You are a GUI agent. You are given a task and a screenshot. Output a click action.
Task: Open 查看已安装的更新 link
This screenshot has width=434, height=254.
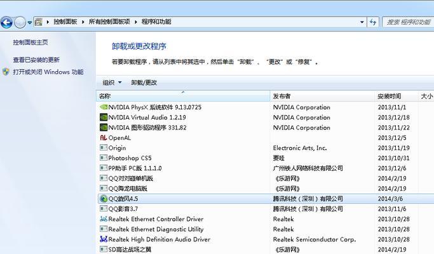(36, 60)
